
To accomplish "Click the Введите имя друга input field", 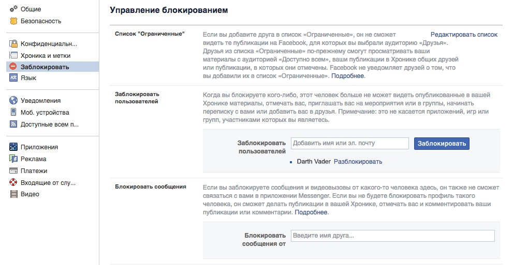I will click(x=392, y=236).
